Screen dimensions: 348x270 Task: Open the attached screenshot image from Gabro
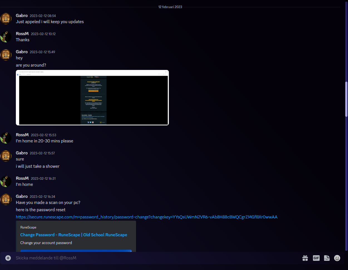[x=92, y=97]
